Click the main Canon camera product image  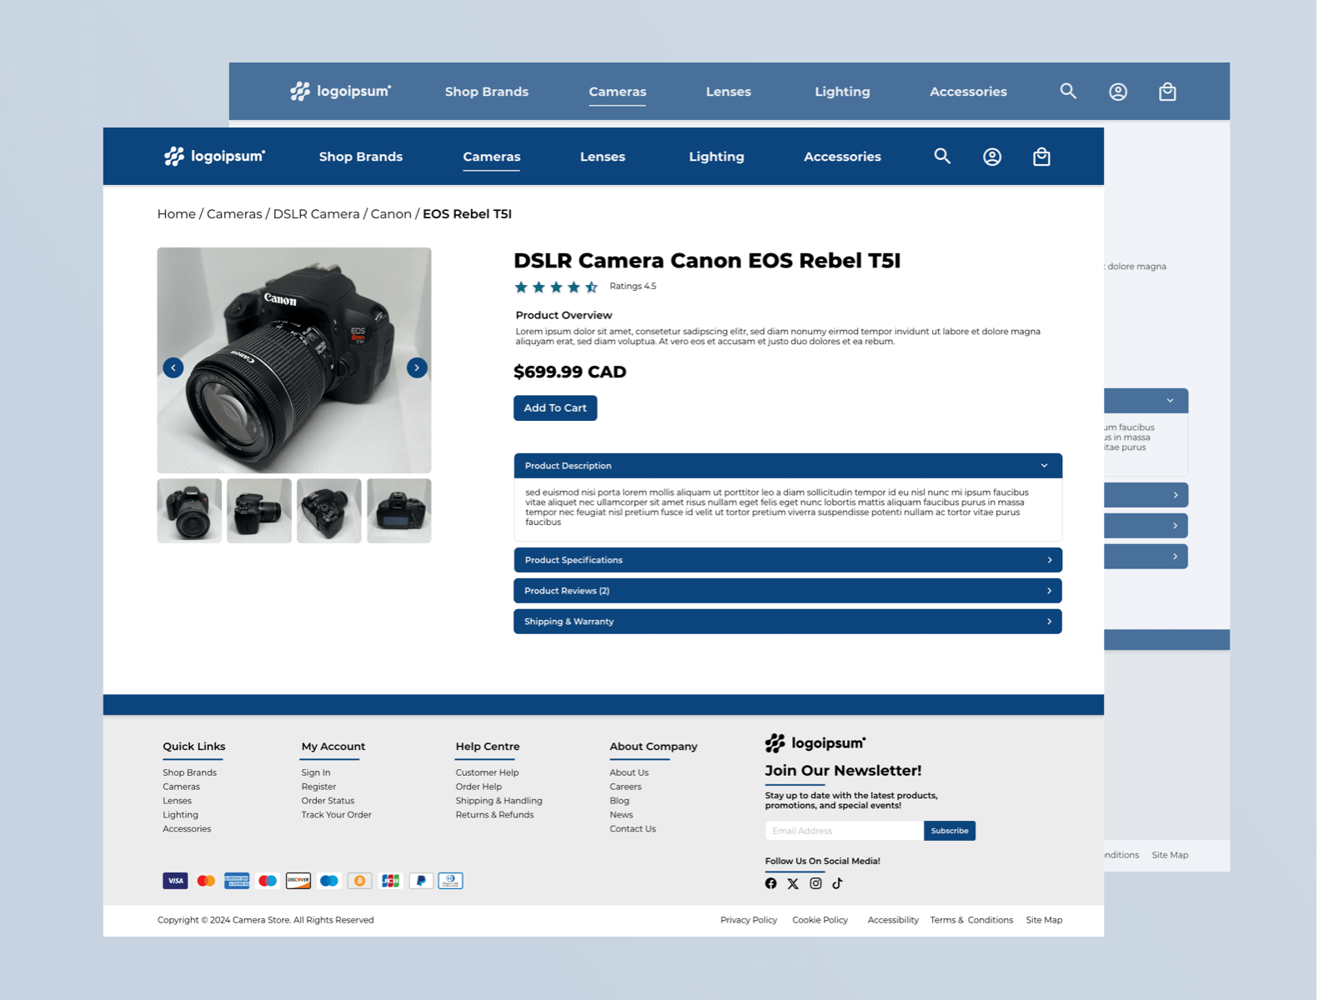tap(294, 361)
